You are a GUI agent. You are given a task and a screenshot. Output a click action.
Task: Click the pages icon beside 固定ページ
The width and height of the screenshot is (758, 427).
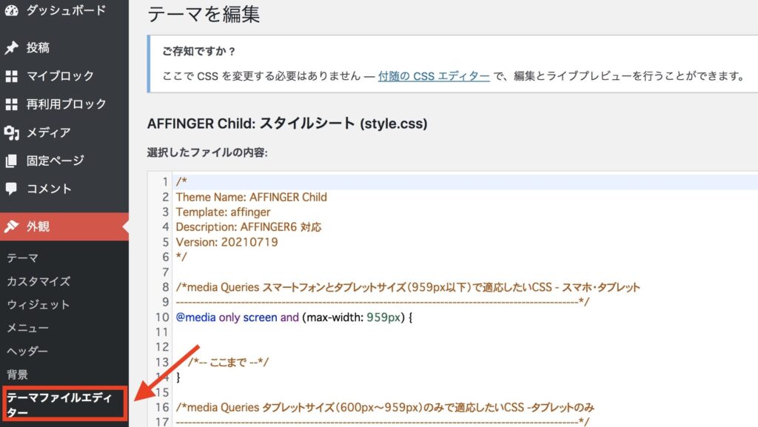coord(12,161)
